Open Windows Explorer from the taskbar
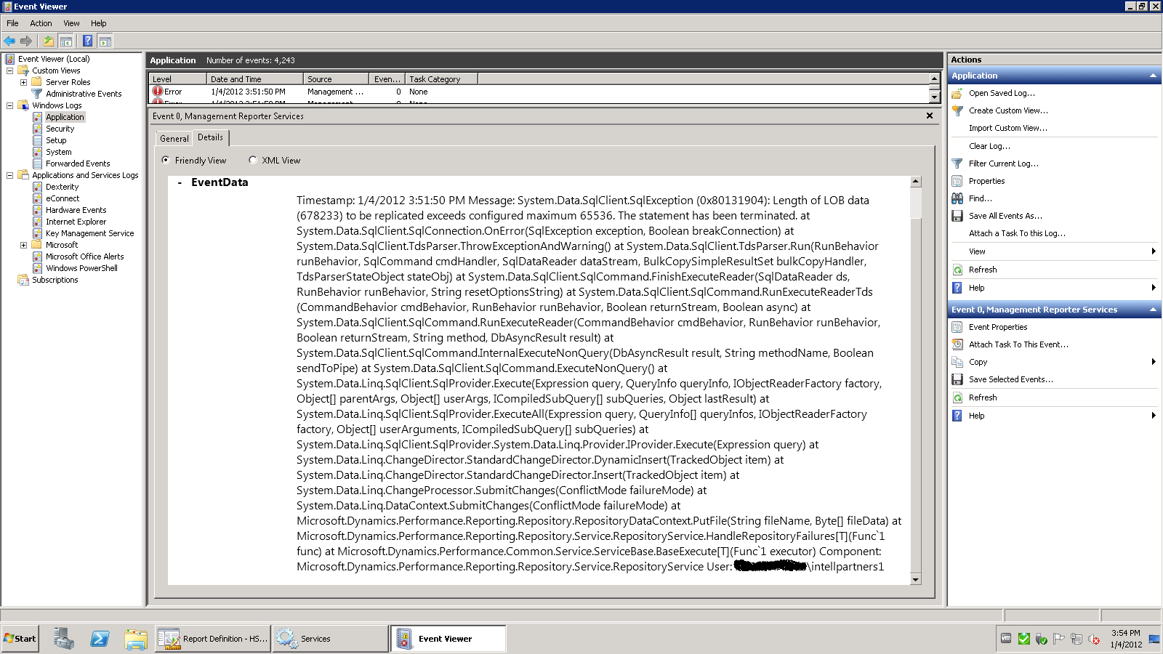The height and width of the screenshot is (654, 1163). coord(136,639)
